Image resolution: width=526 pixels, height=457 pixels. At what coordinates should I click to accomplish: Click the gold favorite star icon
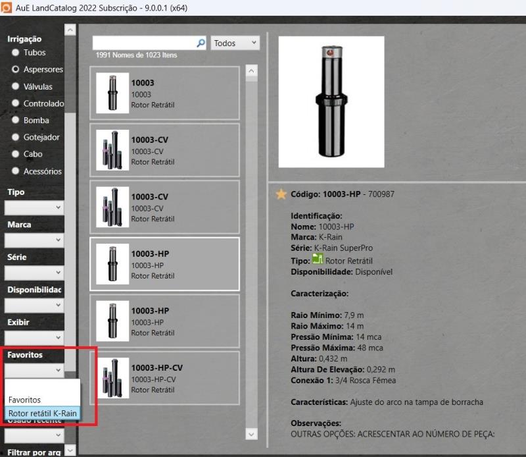click(281, 194)
